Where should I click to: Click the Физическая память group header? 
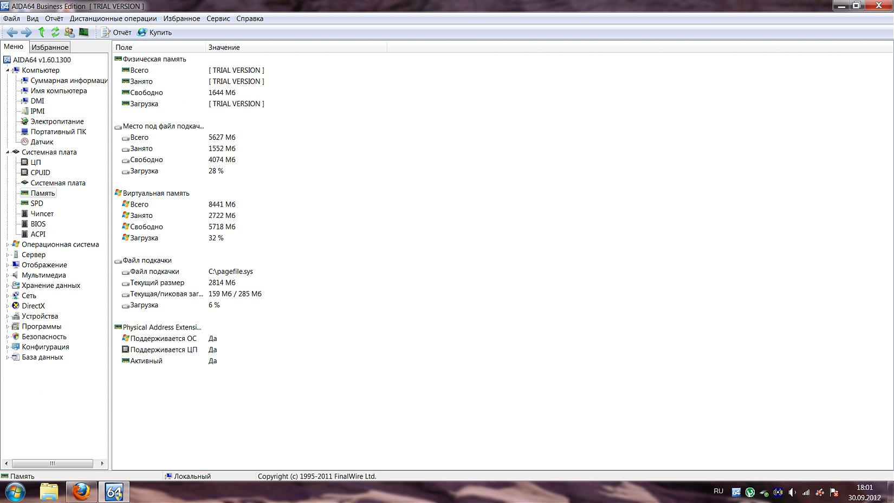154,59
